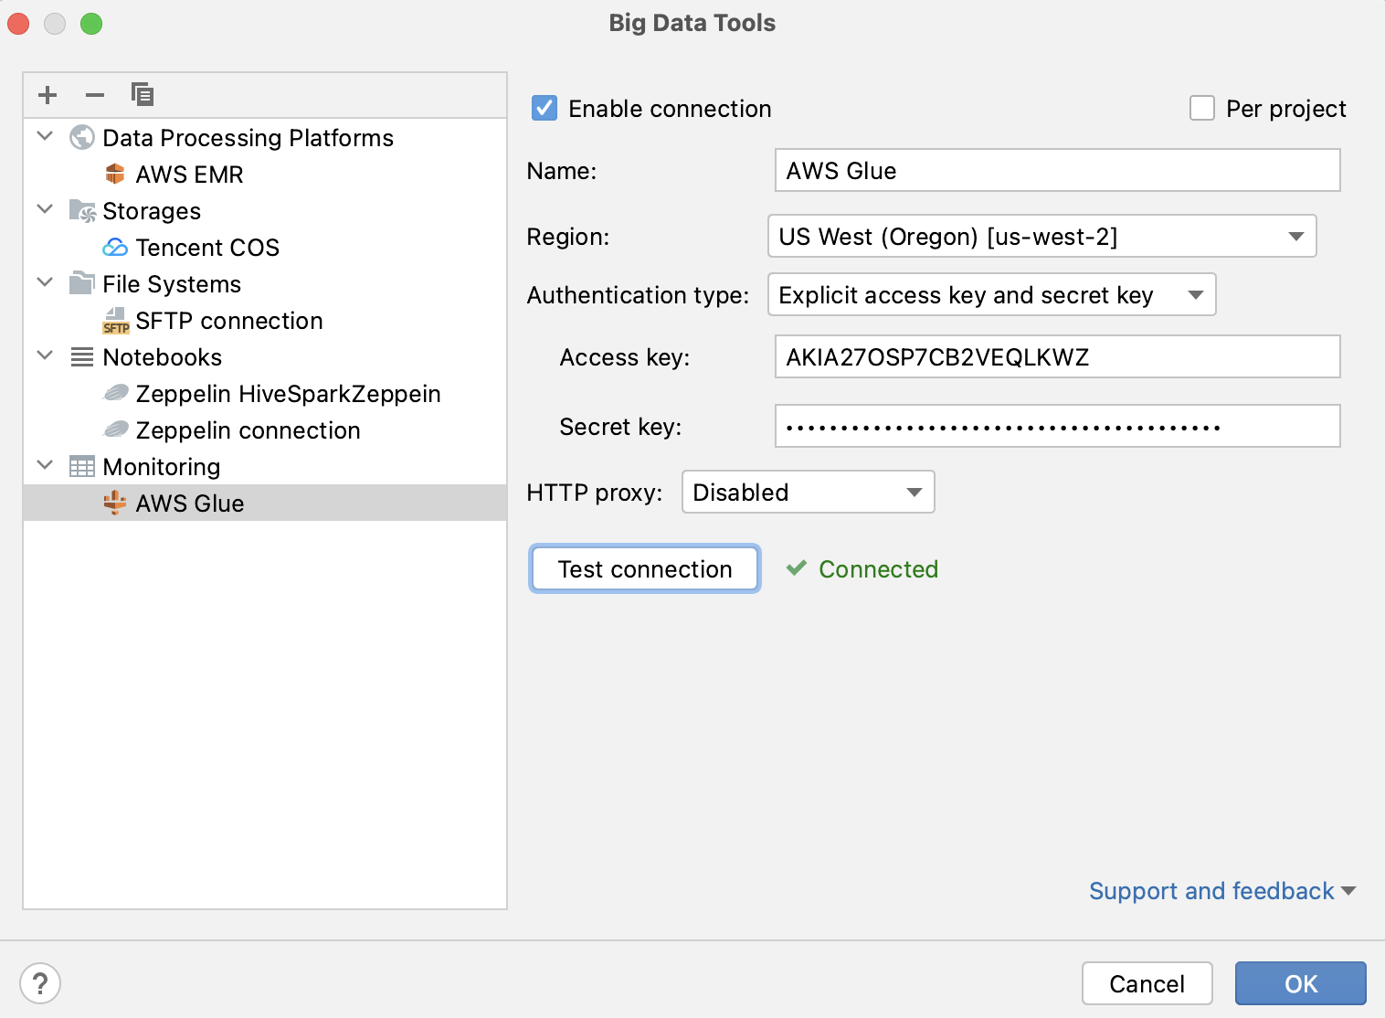
Task: Click the Zeppelin HiveSparkZeppein notebook icon
Action: [x=115, y=393]
